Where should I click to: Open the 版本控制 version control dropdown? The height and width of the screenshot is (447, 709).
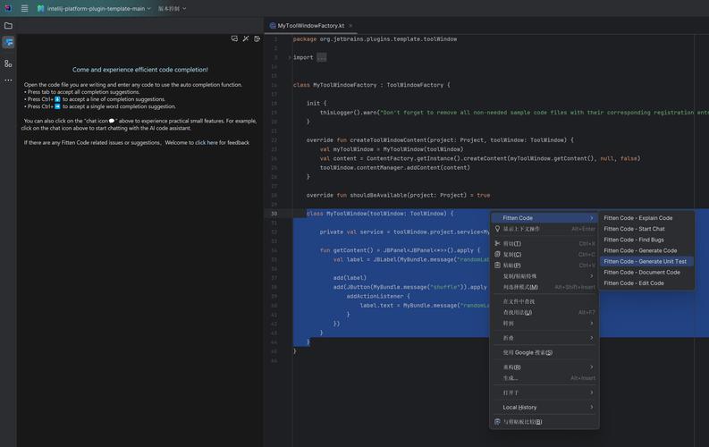[x=172, y=8]
